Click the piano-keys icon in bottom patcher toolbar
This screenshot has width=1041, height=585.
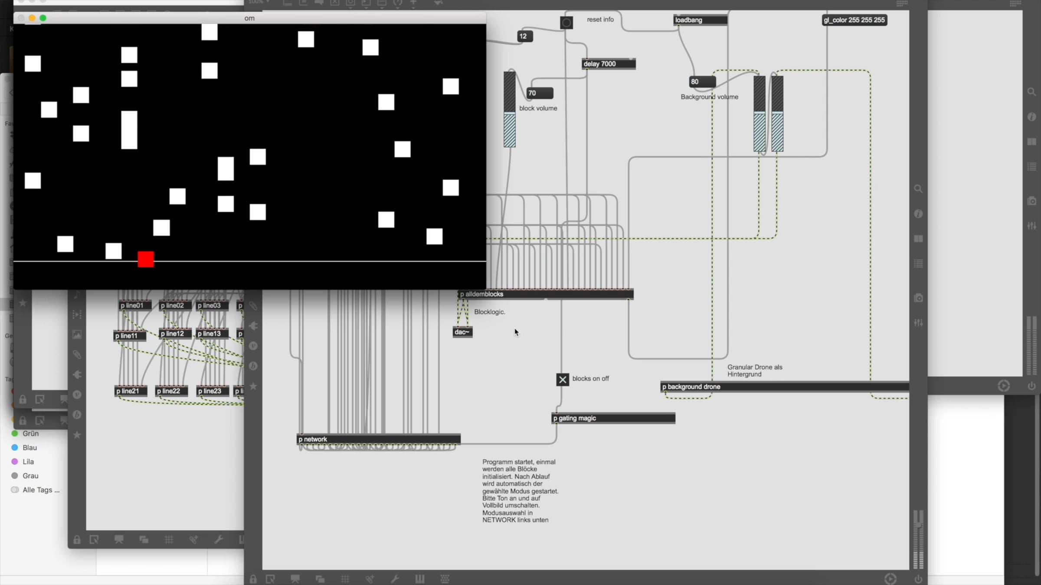point(420,579)
